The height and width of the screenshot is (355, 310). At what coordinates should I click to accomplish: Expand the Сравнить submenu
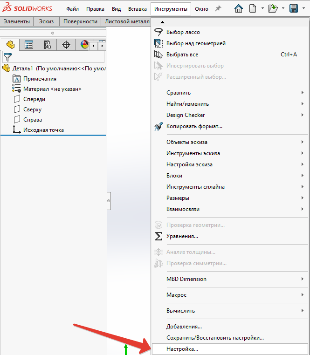(230, 93)
